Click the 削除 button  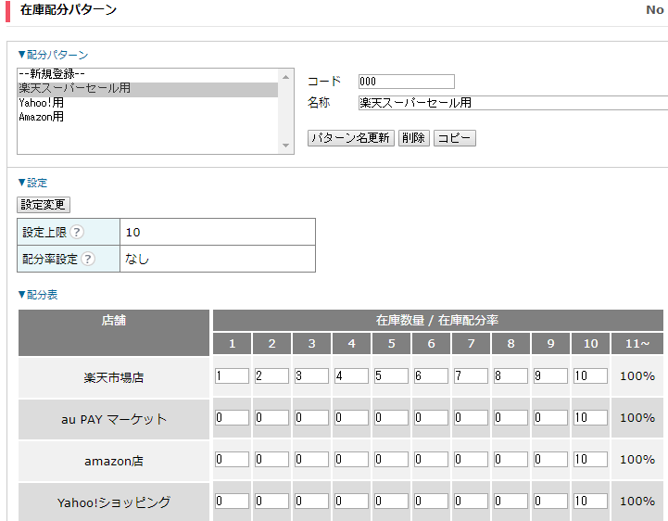[413, 138]
